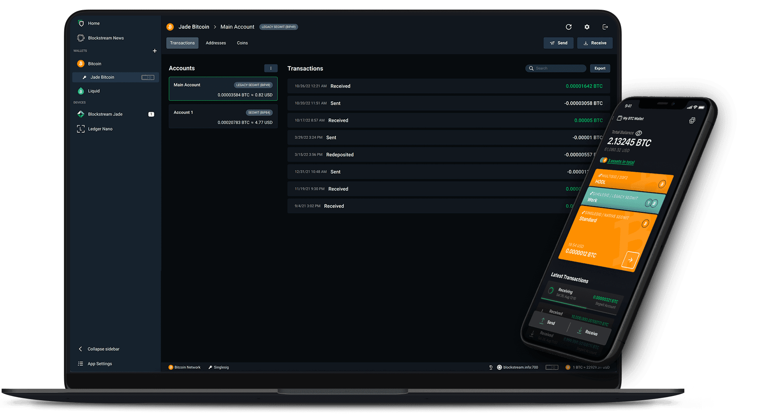Viewport: 779px width, 417px height.
Task: Open Blockstream News in sidebar
Action: [101, 38]
